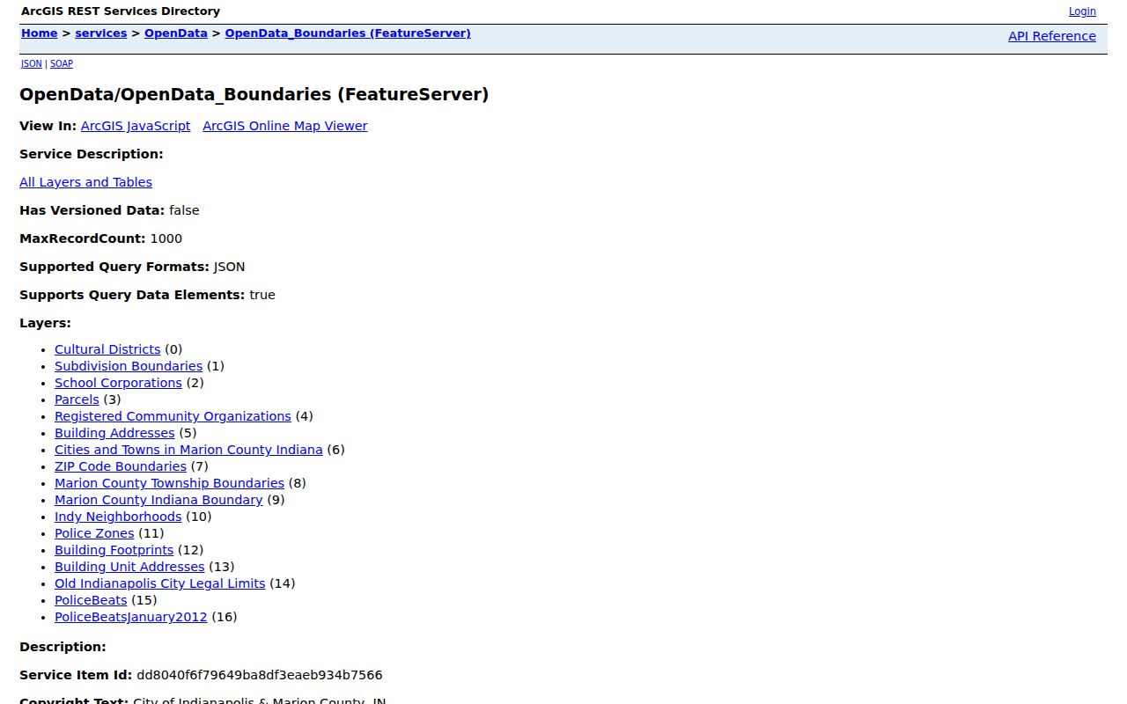Click OpenData_Boundaries (FeatureServer) breadcrumb link

pos(348,33)
